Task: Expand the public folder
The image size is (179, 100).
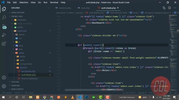Action: click(x=20, y=27)
